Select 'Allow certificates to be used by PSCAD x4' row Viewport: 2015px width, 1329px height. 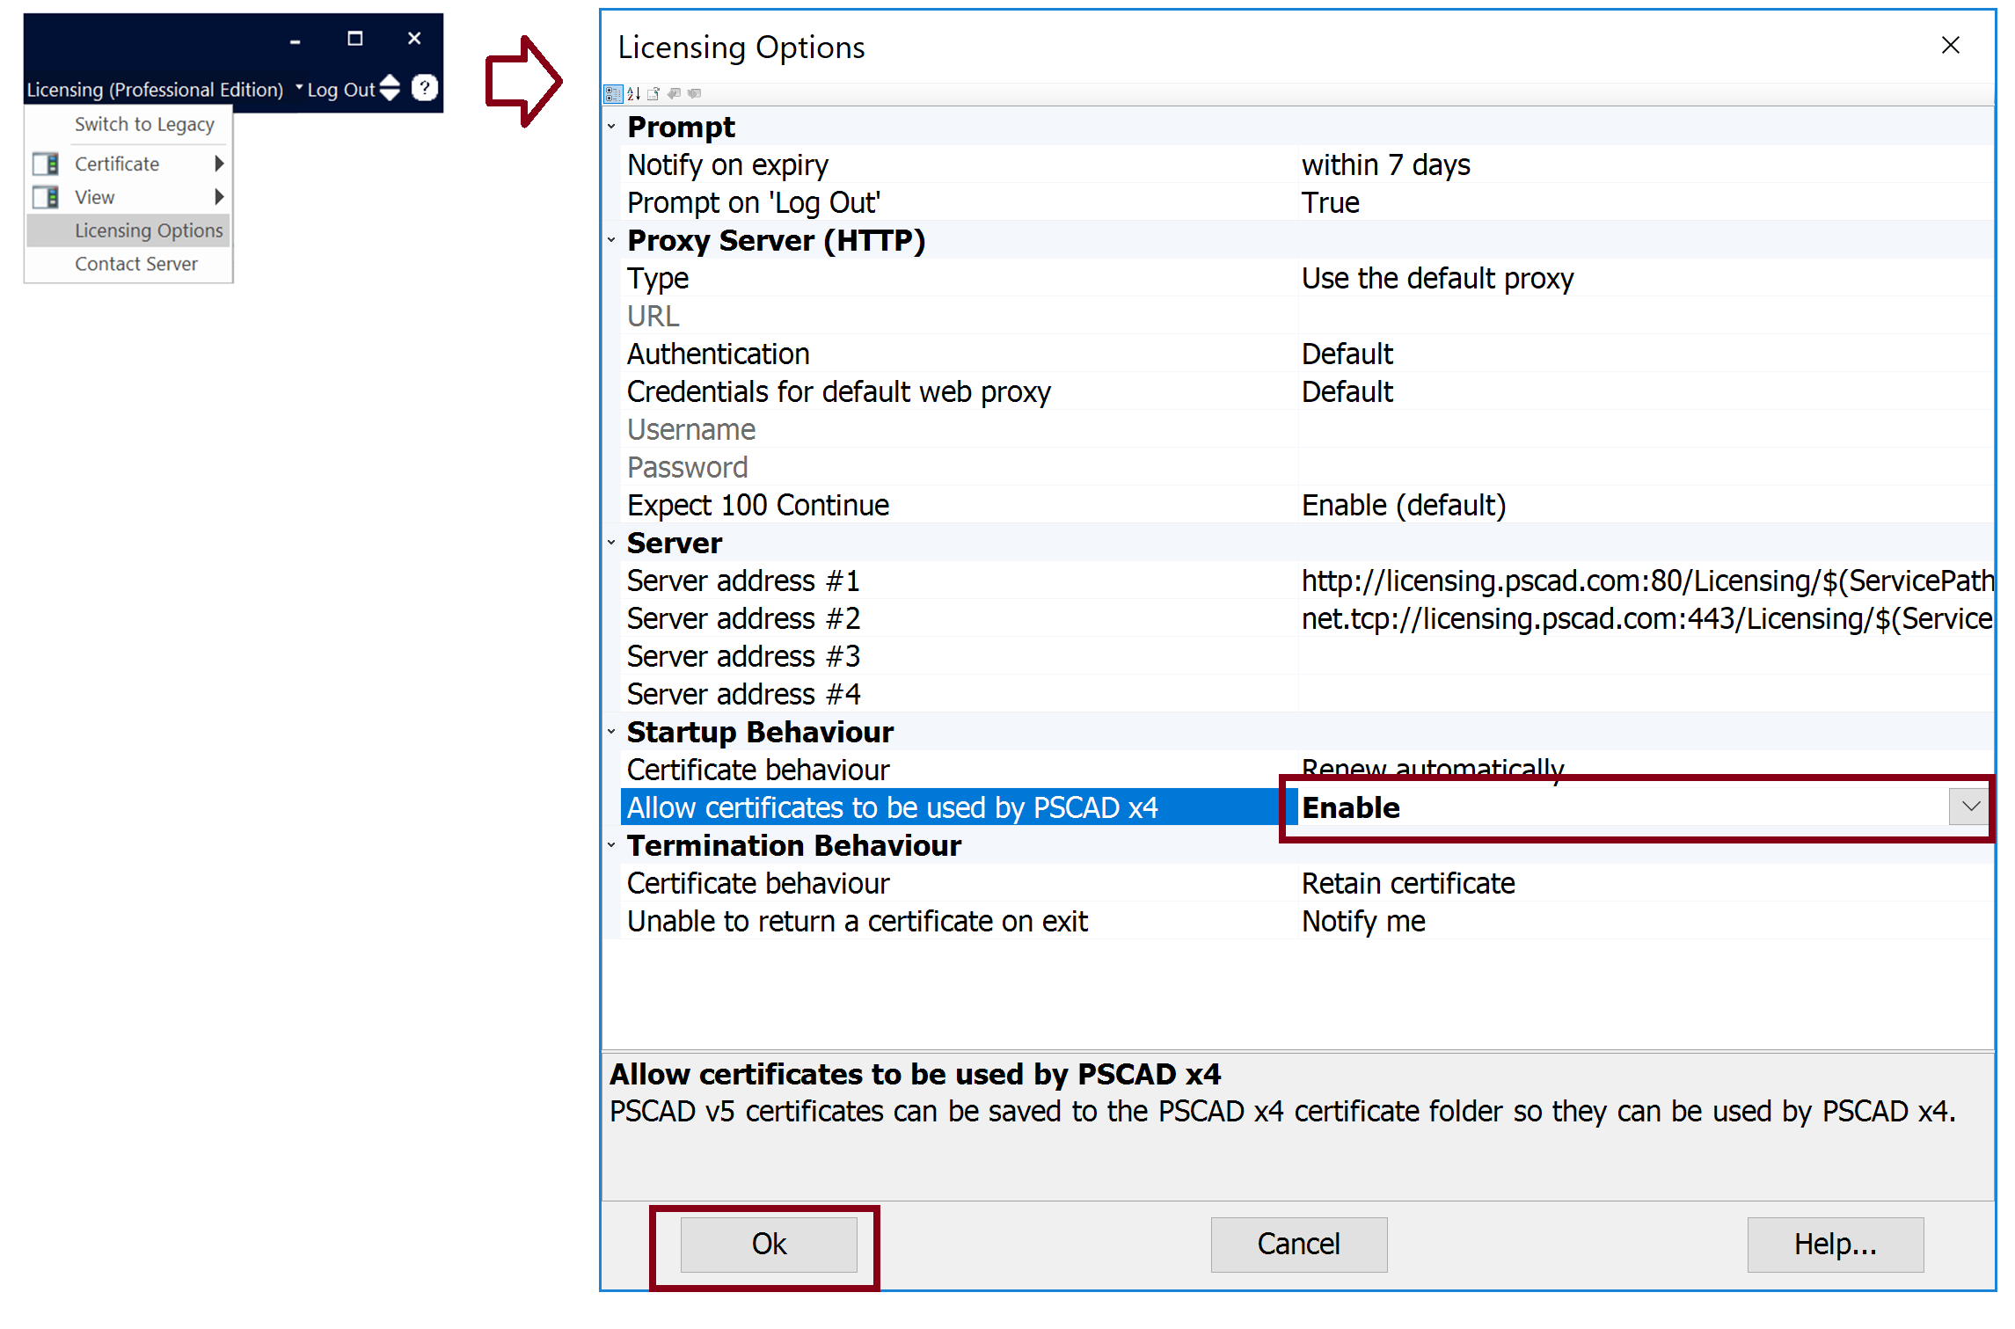(x=959, y=807)
